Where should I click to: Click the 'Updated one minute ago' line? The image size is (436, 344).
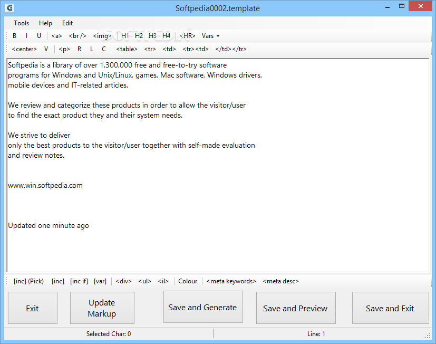point(49,225)
